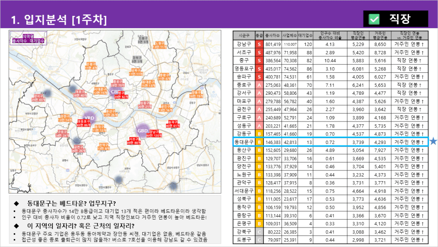Click the red S grade badge for 강남구
The width and height of the screenshot is (438, 247).
pyautogui.click(x=259, y=44)
